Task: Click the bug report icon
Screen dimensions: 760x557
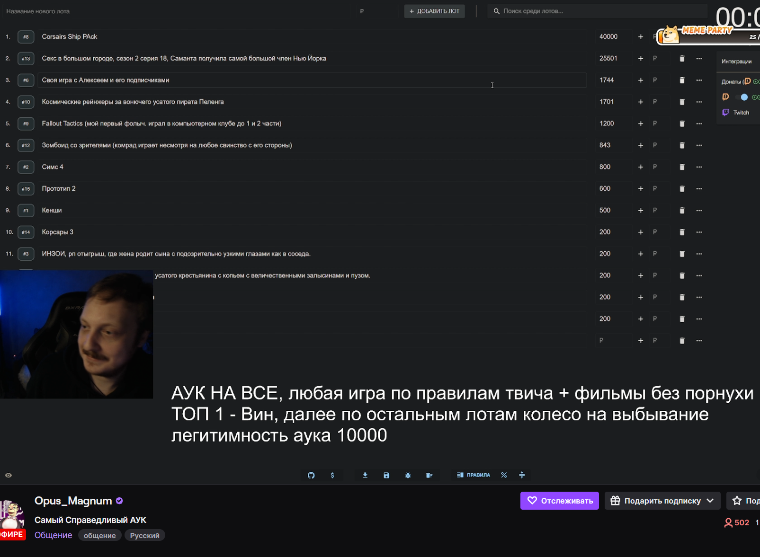Action: pyautogui.click(x=408, y=475)
